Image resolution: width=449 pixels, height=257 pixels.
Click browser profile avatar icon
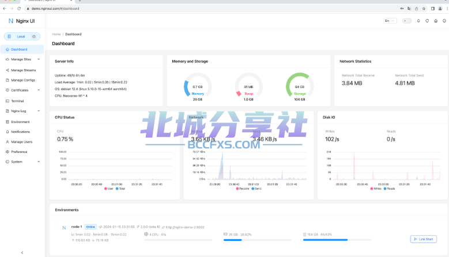point(440,9)
